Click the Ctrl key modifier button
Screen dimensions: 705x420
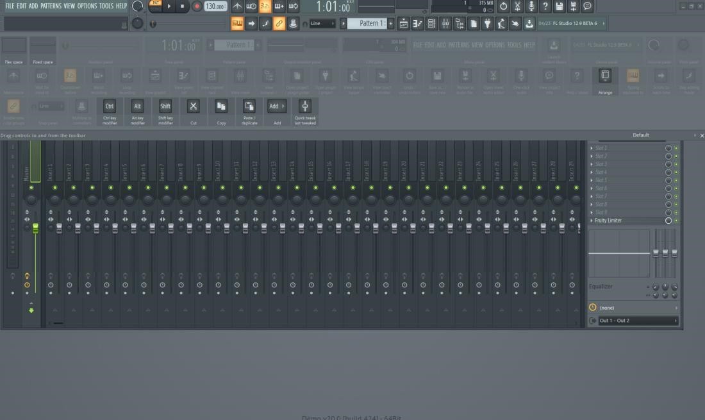tap(110, 106)
